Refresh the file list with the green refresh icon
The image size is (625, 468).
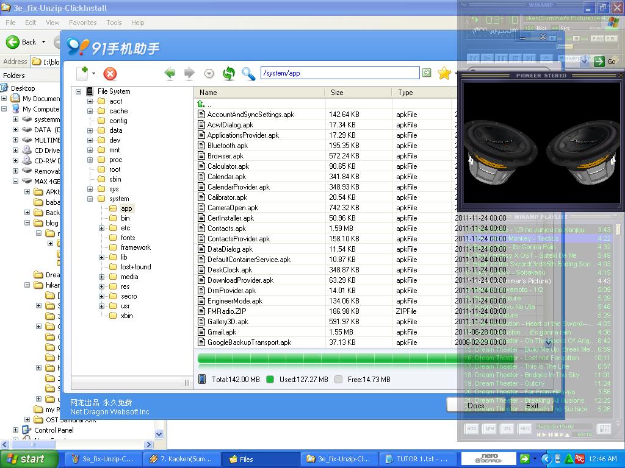(229, 74)
